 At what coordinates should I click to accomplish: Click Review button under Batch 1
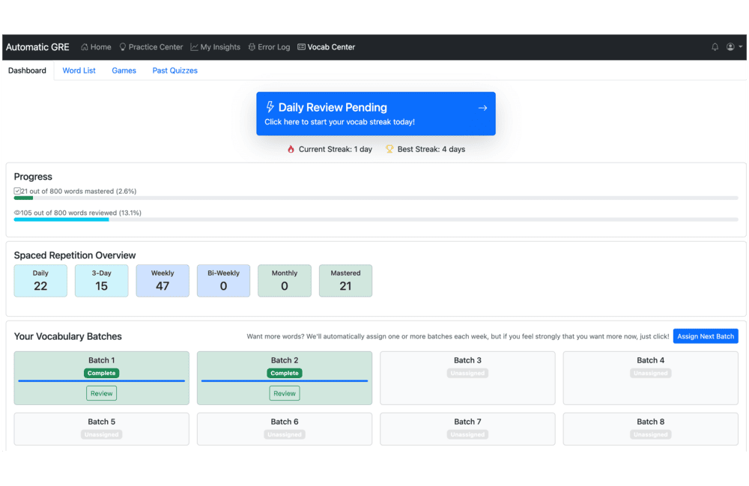pyautogui.click(x=101, y=393)
